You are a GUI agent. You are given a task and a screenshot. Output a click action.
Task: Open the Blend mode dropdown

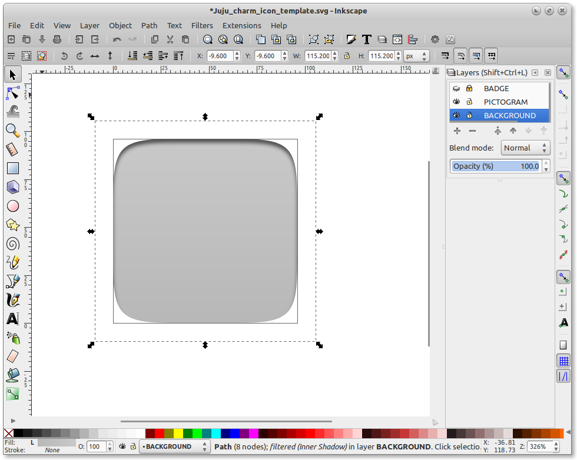pyautogui.click(x=525, y=148)
